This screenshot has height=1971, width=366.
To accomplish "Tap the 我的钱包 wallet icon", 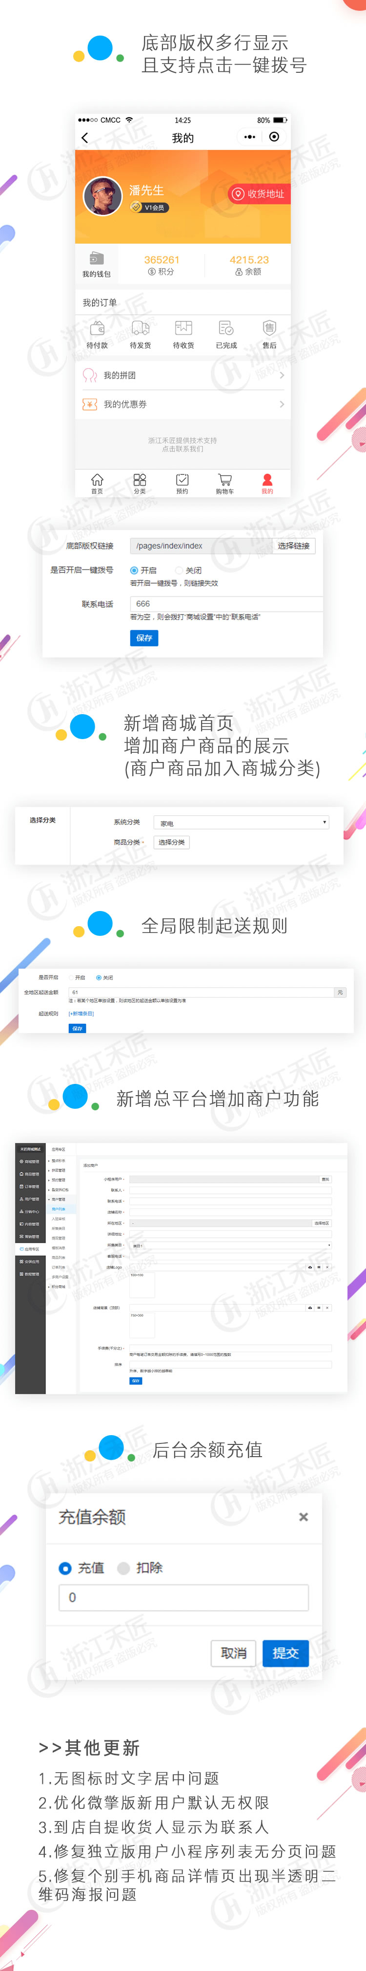I will coord(97,258).
